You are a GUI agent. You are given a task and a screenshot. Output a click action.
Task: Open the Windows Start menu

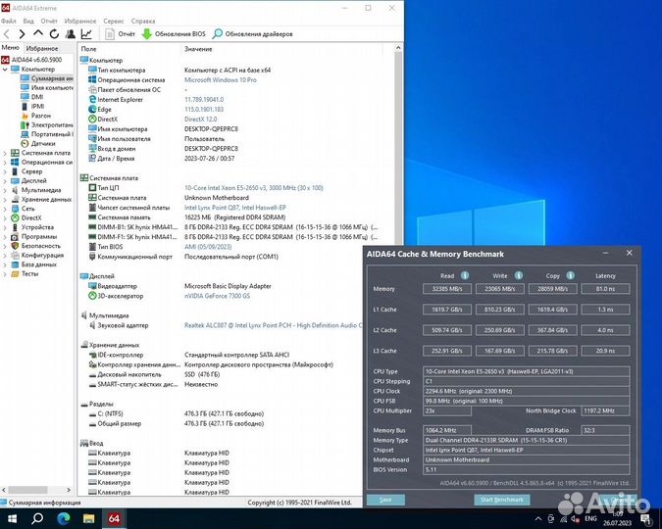tap(12, 518)
